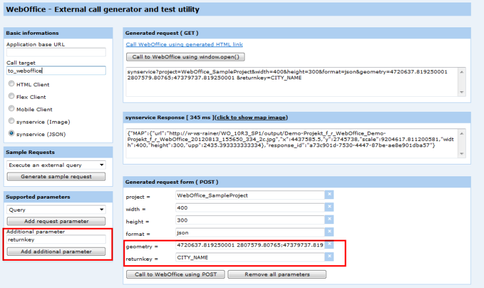Viewport: 484px width, 288px height.
Task: Focus the Additional parameter returnkey field
Action: coord(56,240)
